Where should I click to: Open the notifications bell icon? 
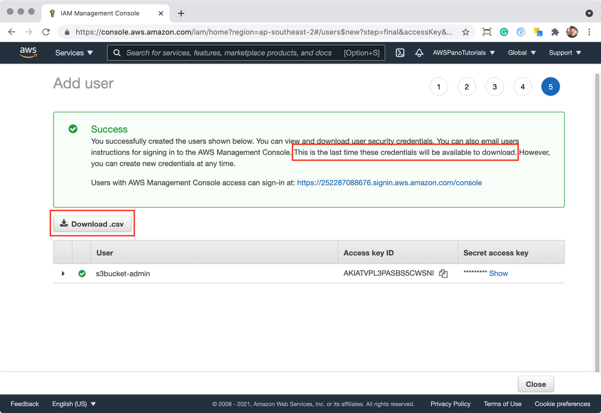[419, 53]
